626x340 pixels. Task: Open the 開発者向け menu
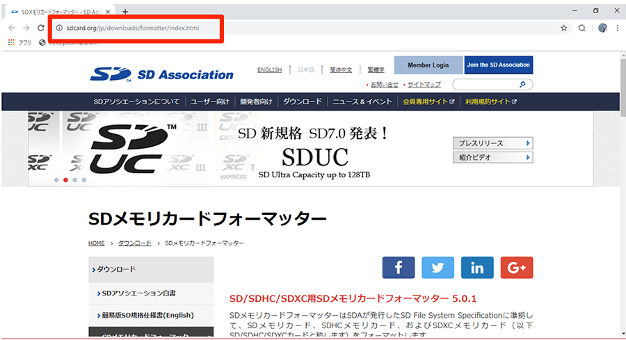coord(256,102)
